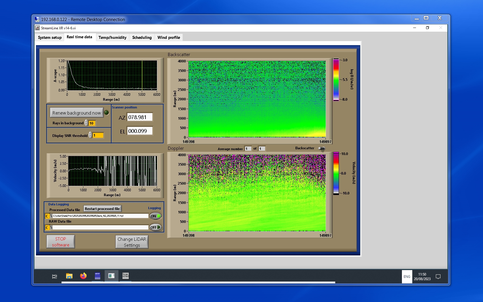Click the AZ scanner position field
The image size is (483, 302).
(140, 117)
